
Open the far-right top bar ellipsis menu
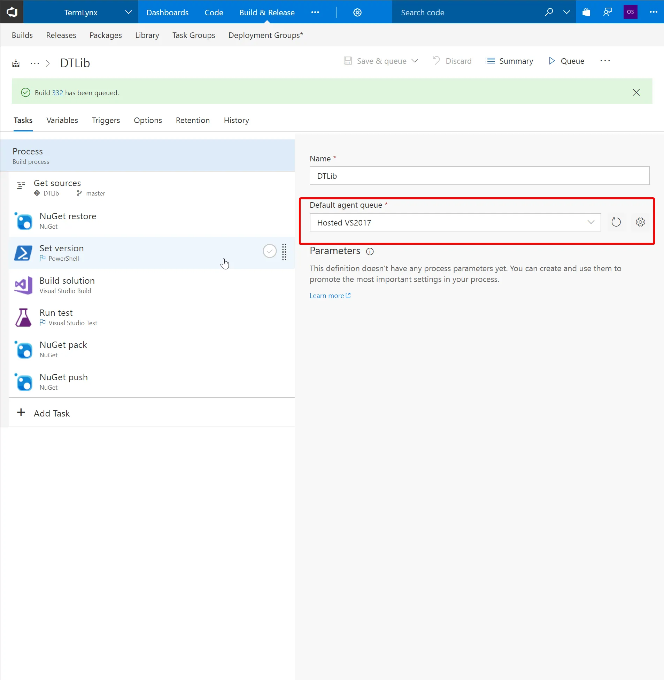pos(653,12)
